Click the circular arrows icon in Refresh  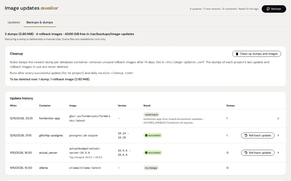[x=268, y=9]
